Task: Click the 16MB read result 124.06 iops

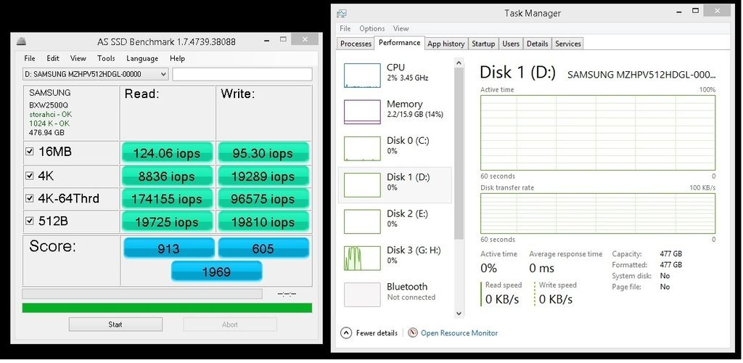Action: [x=167, y=153]
